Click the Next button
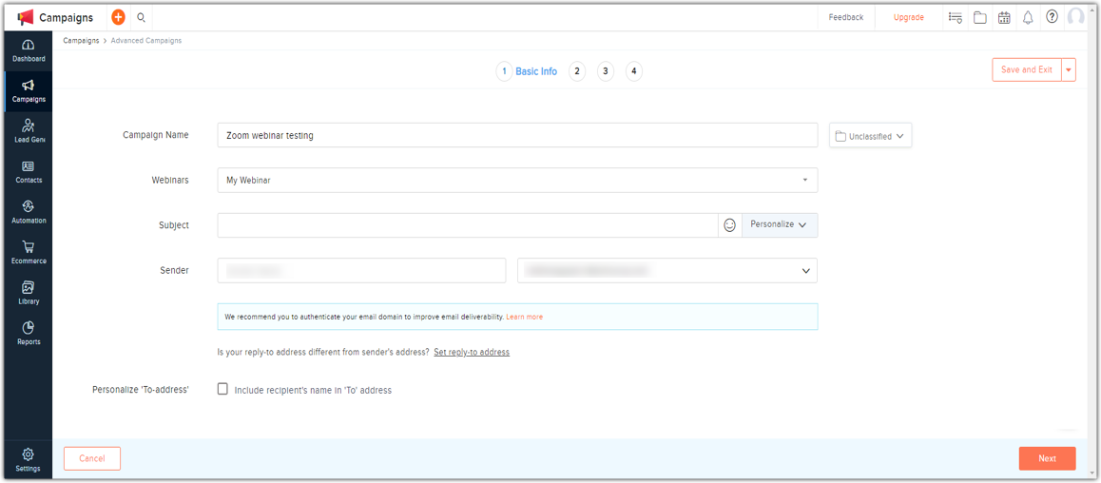Image resolution: width=1101 pixels, height=483 pixels. tap(1047, 458)
